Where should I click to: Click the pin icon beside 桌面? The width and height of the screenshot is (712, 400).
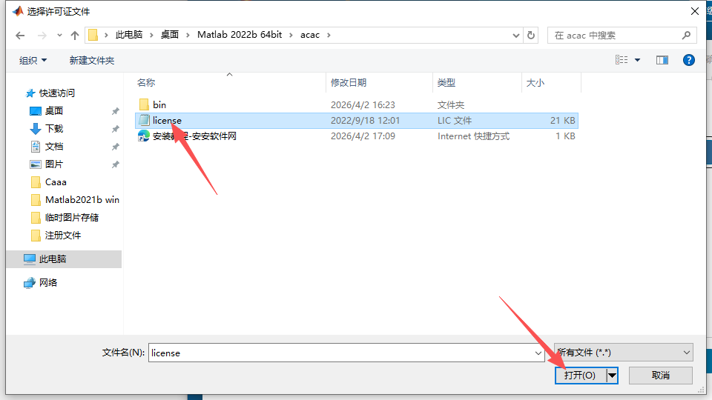pyautogui.click(x=116, y=111)
